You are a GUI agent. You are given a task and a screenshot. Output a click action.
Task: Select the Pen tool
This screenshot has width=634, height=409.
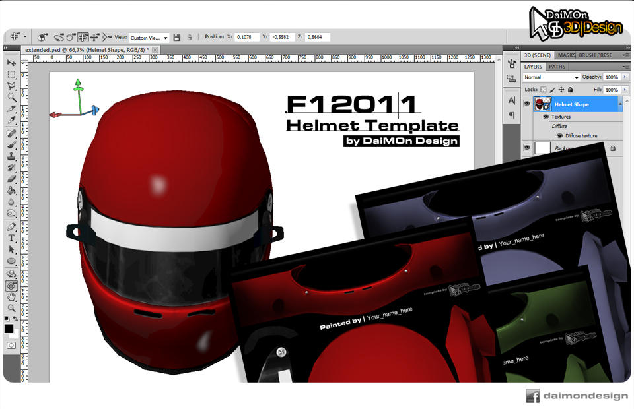point(11,226)
